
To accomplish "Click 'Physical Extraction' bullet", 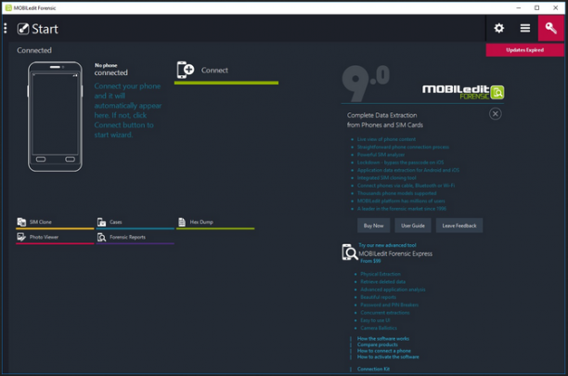I will click(381, 274).
